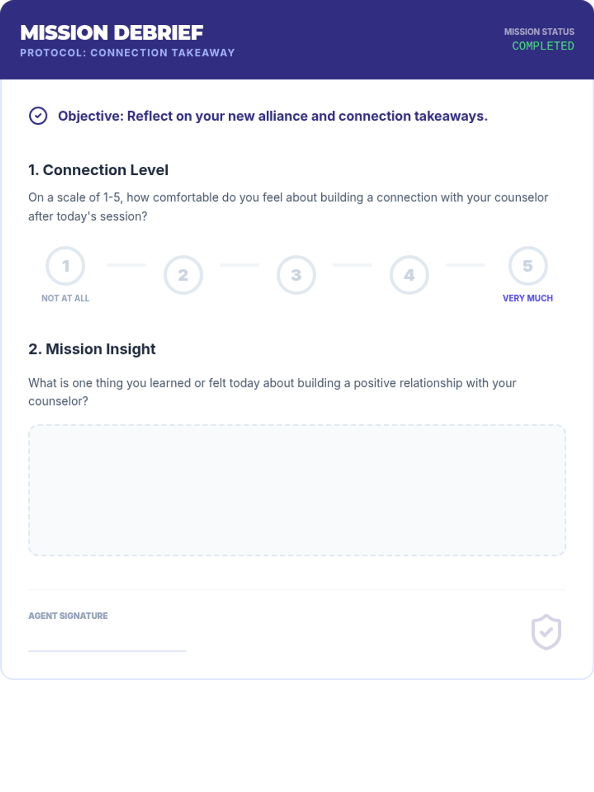Click the Protocol: Connection Takeaway subtitle
The width and height of the screenshot is (594, 792).
coord(127,52)
